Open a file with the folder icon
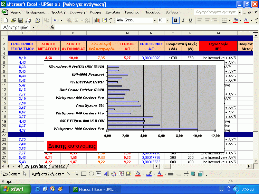259x194 pixels. [x=13, y=20]
